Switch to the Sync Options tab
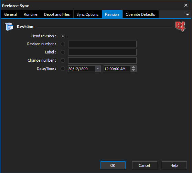 [87, 14]
